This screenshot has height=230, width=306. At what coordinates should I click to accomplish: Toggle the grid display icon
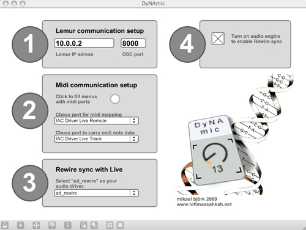[x=110, y=225]
